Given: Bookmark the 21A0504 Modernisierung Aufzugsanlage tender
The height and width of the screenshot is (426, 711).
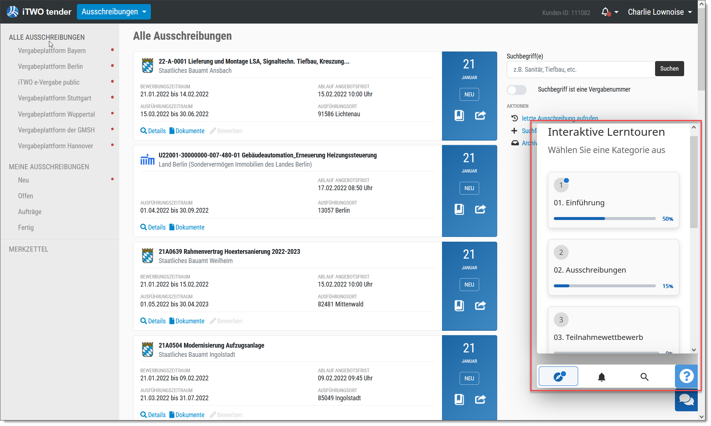Looking at the screenshot, I should 459,400.
